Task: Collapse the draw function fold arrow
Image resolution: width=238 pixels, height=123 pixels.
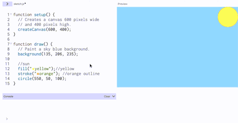Action: point(11,44)
